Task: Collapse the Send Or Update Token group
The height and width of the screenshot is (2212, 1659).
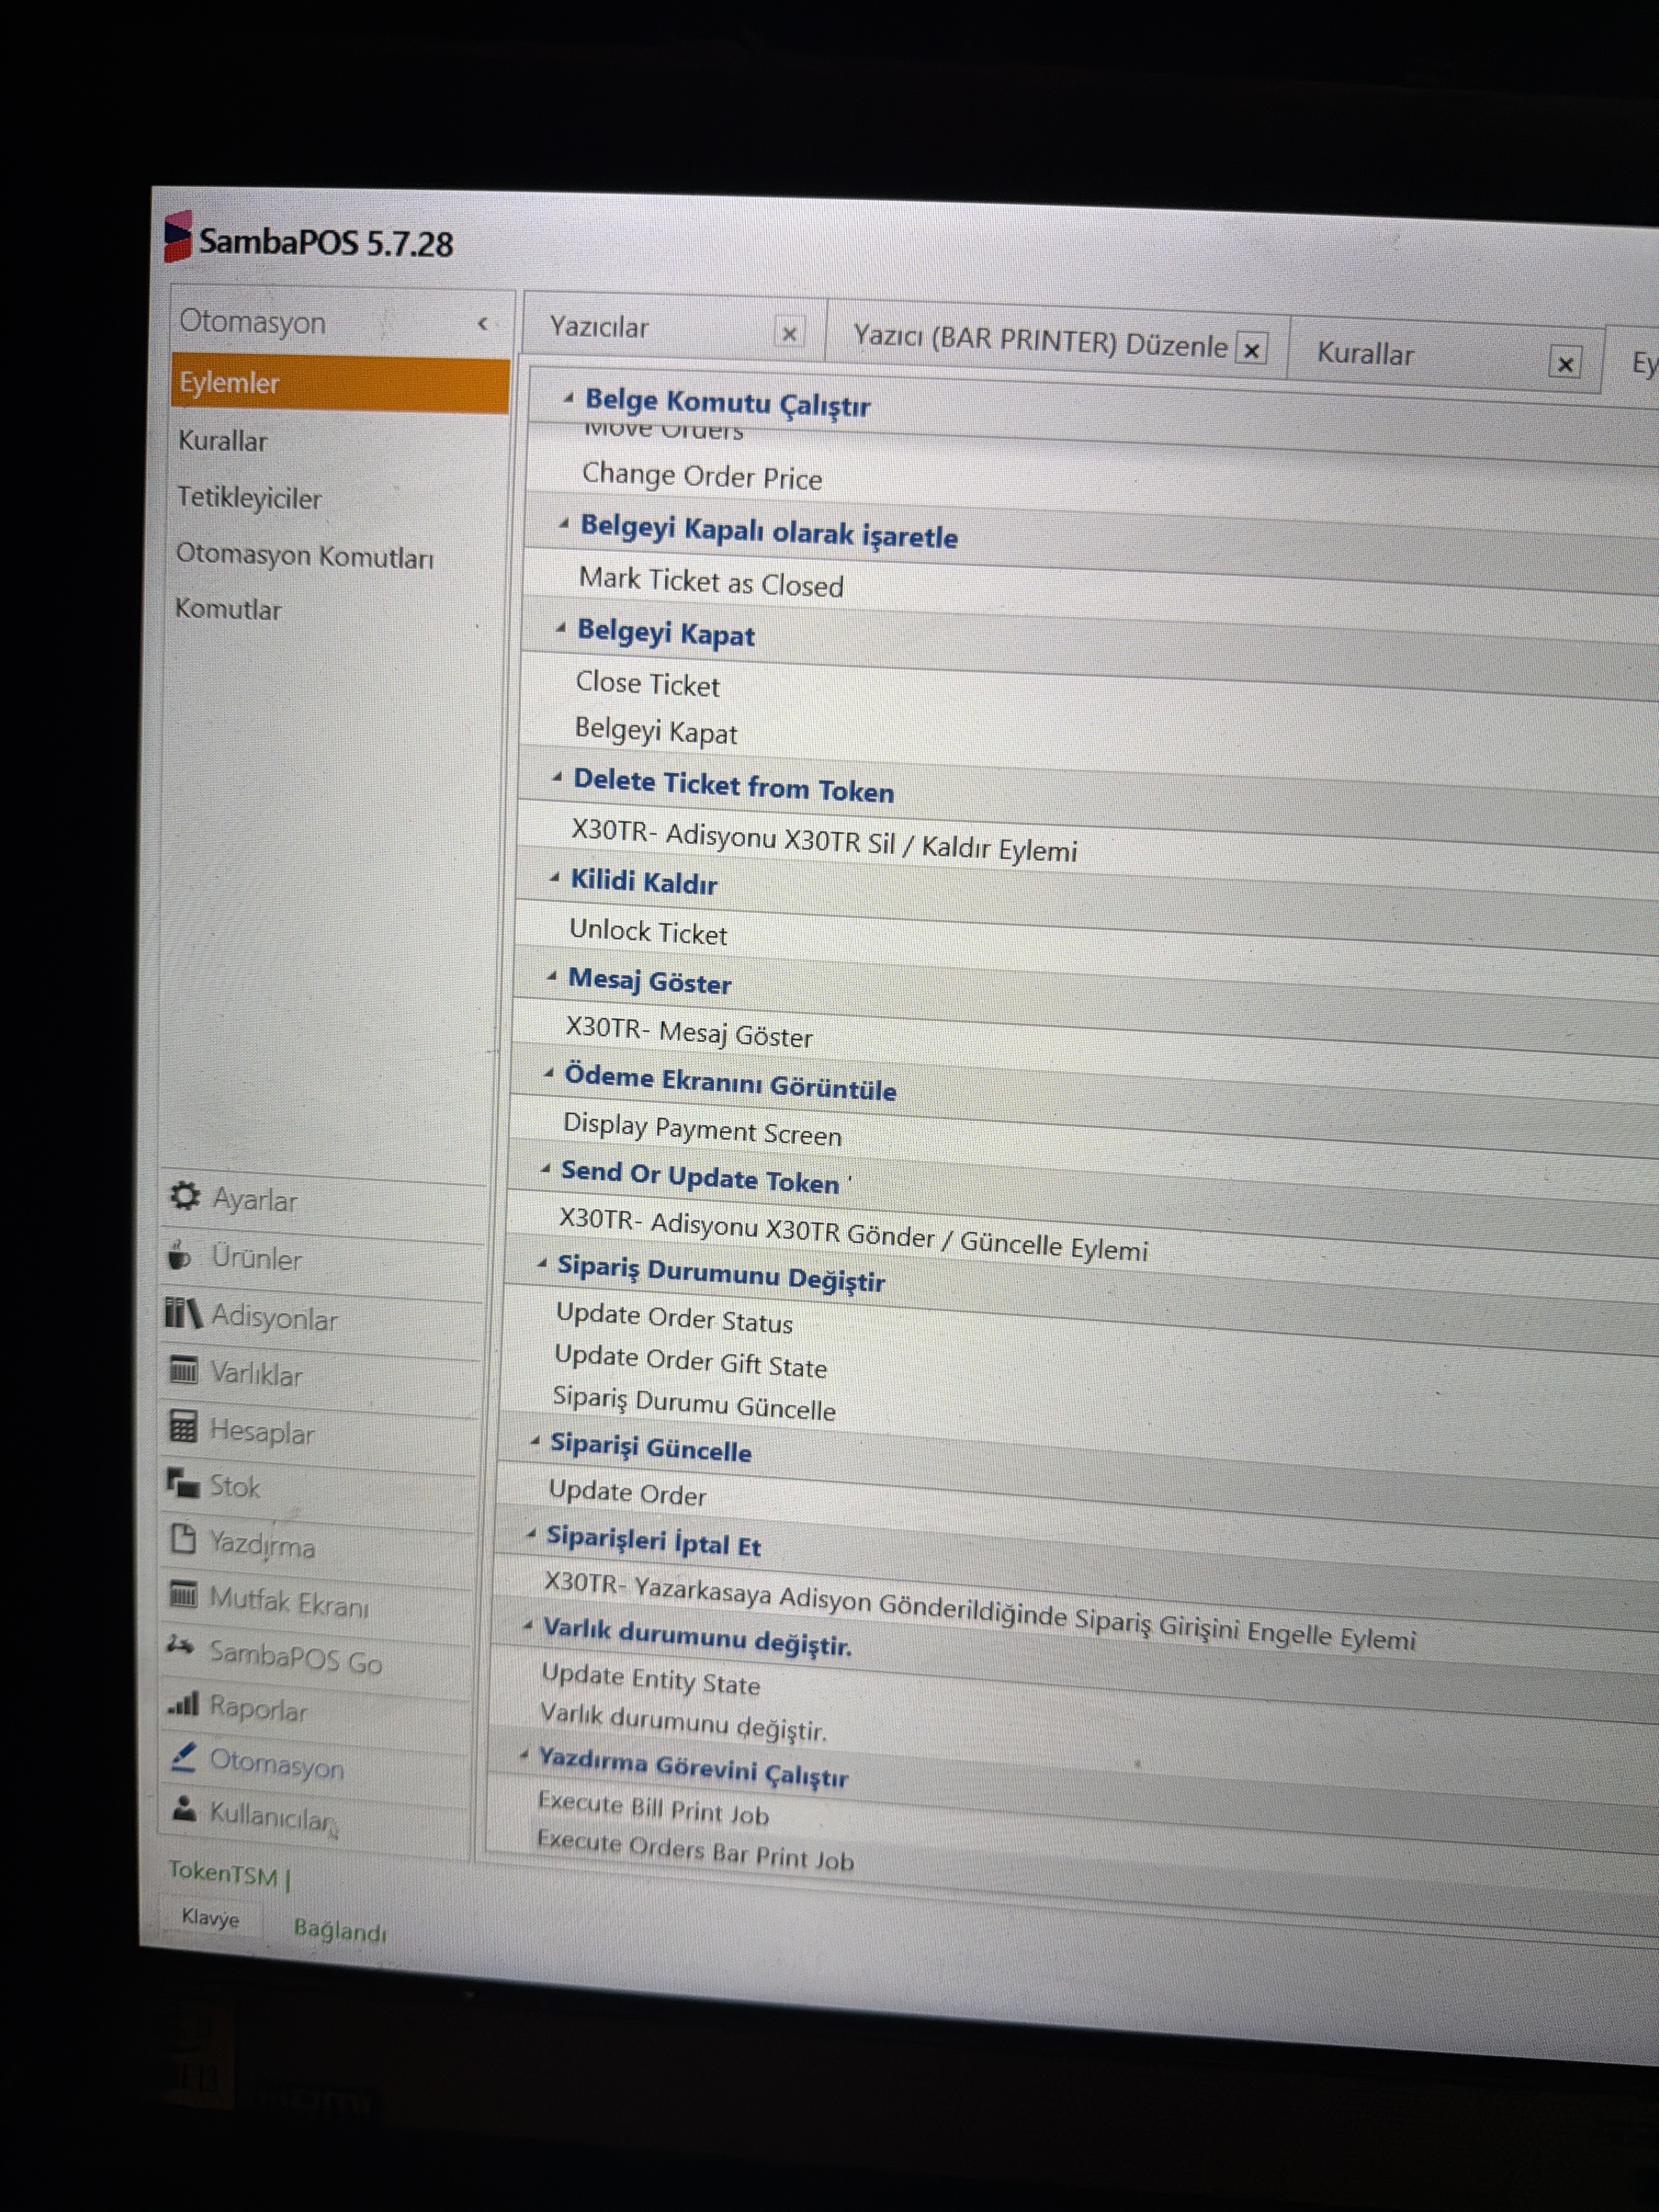Action: [x=545, y=1168]
